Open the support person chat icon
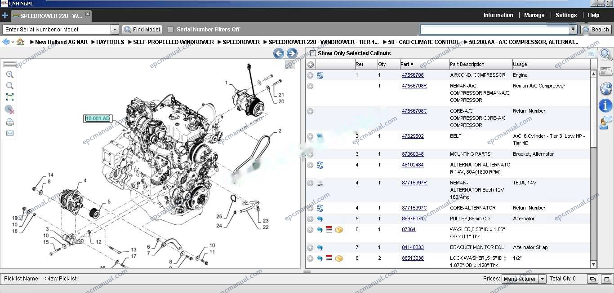This screenshot has width=614, height=293. coord(606,122)
